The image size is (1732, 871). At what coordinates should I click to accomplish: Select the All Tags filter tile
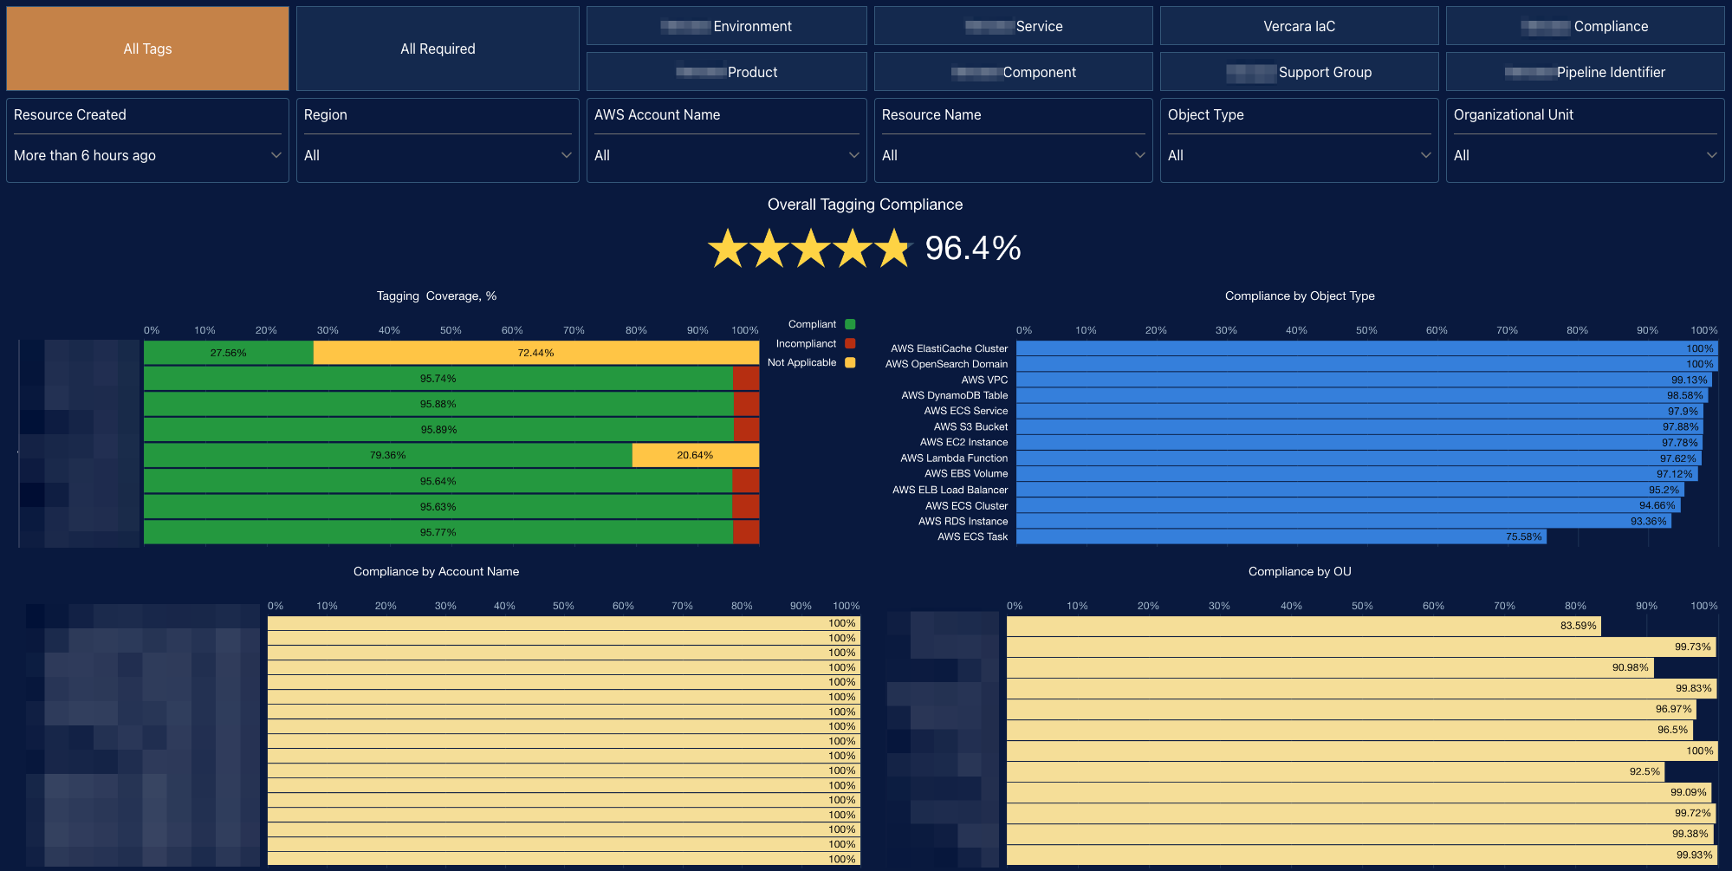[x=147, y=49]
